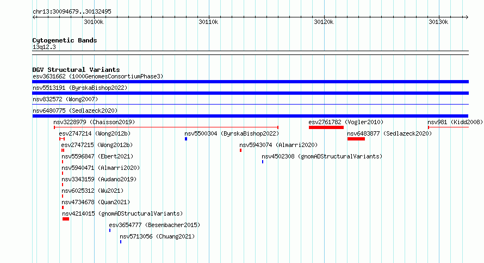
Task: Click the ruler's left arrowhead
Action: (x=34, y=17)
